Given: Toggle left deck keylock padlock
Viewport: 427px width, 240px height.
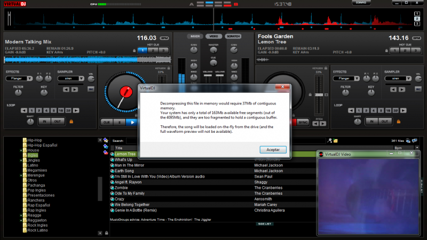Looking at the screenshot, I should pos(169,68).
